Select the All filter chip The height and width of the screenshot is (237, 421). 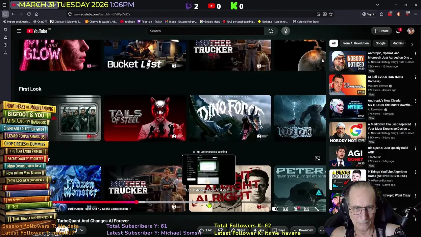tap(334, 43)
